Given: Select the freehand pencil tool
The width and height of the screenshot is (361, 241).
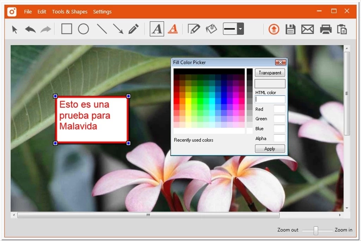Looking at the screenshot, I should [133, 29].
